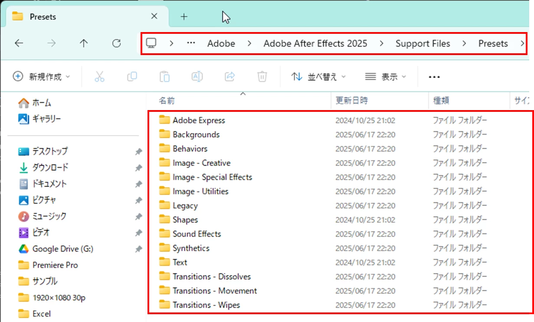Go to Adobe in the breadcrumb
Viewport: 534px width, 322px height.
(x=221, y=43)
